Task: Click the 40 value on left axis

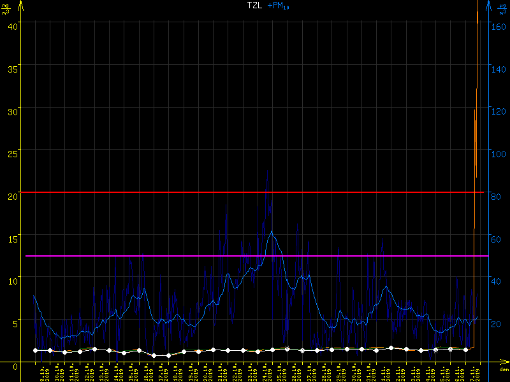Action: coord(11,25)
